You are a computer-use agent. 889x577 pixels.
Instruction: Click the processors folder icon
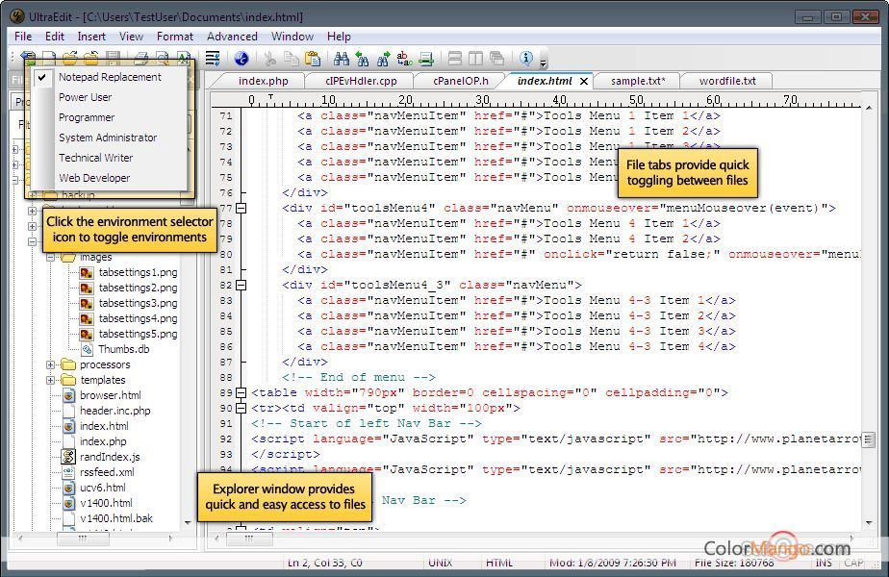(x=68, y=364)
